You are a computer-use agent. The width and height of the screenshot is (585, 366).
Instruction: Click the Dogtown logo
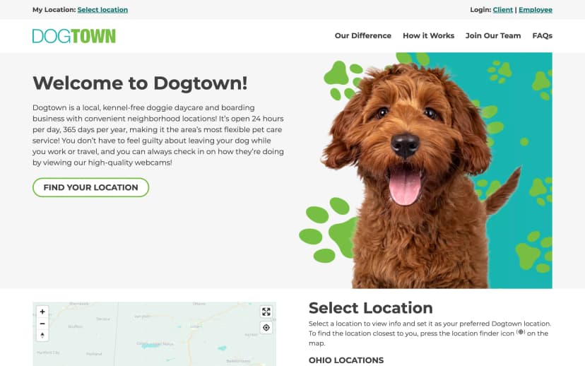pos(74,36)
